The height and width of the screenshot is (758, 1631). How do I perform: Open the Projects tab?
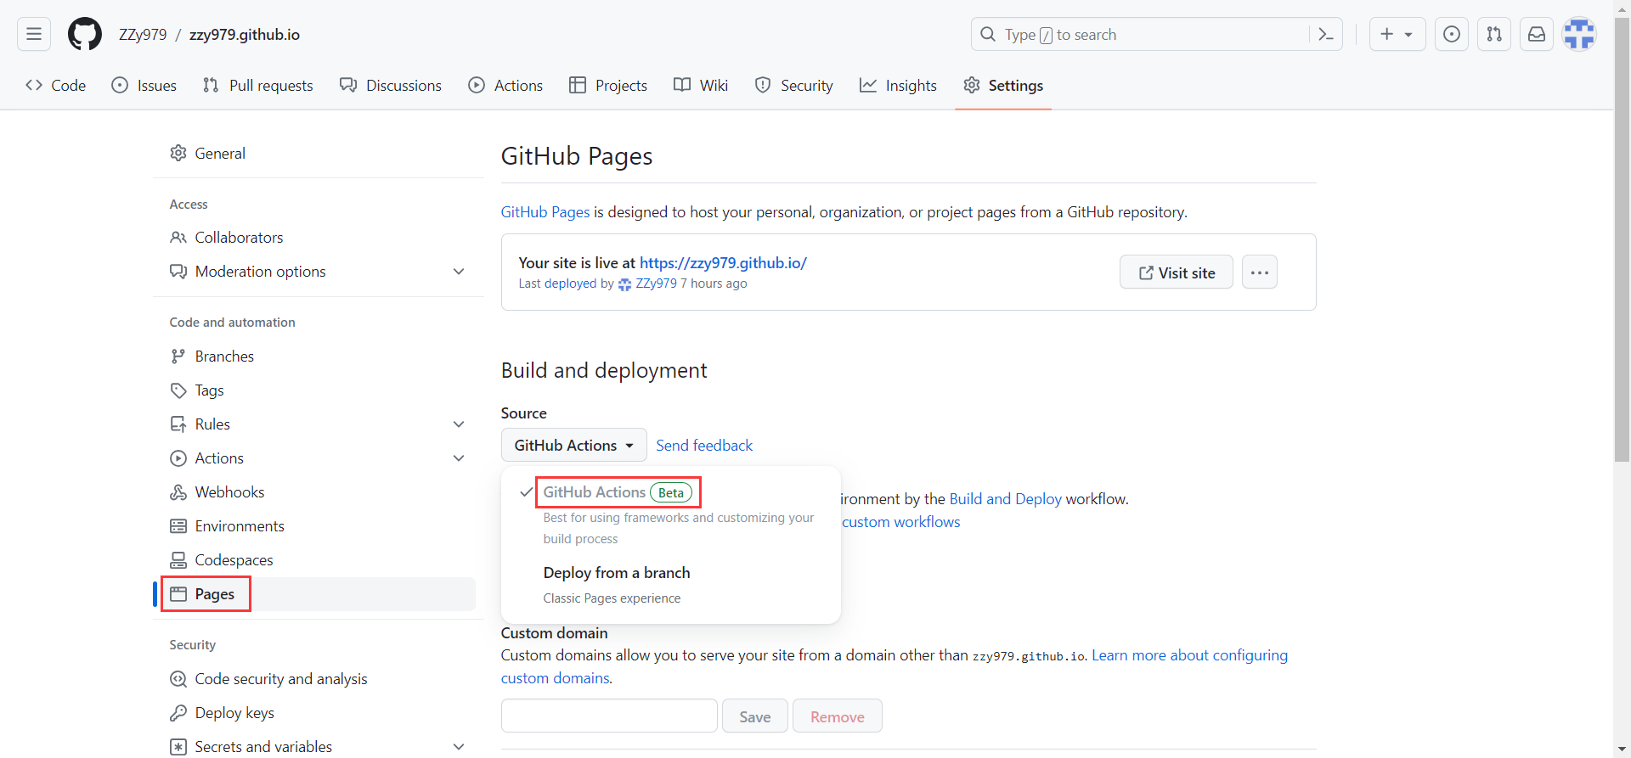point(608,85)
